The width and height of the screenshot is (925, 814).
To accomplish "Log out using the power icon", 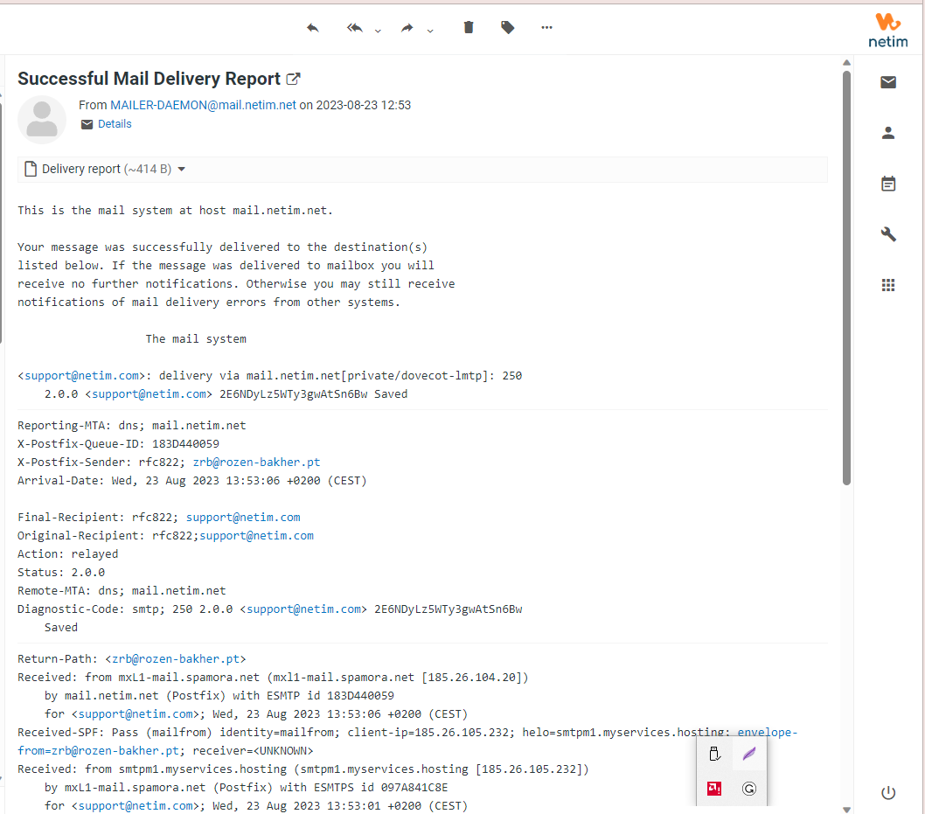I will [887, 793].
